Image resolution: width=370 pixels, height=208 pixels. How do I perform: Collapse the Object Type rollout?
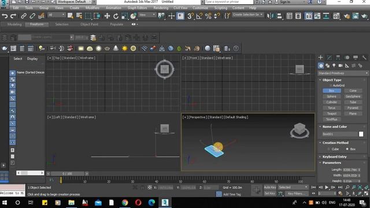tap(332, 80)
